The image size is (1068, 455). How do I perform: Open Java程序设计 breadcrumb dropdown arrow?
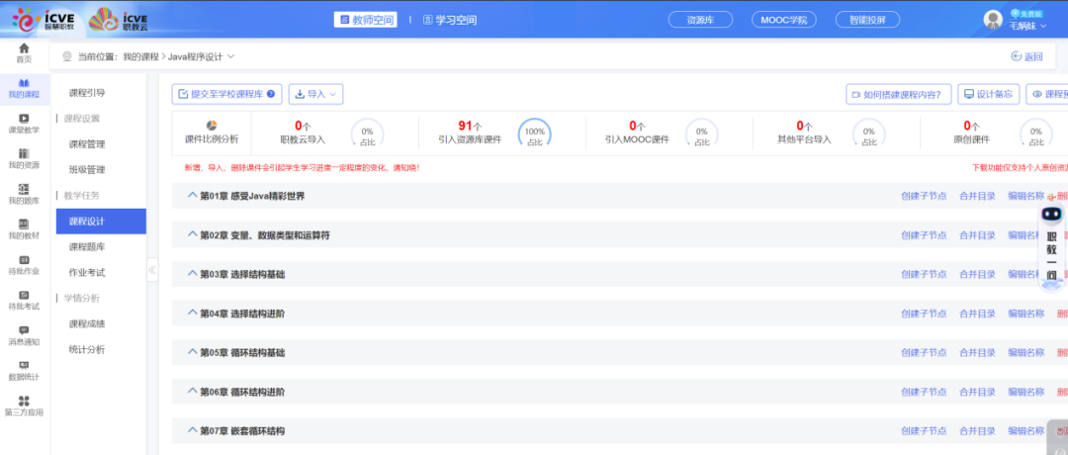coord(230,56)
